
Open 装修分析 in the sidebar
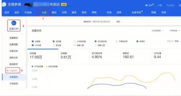point(14,58)
